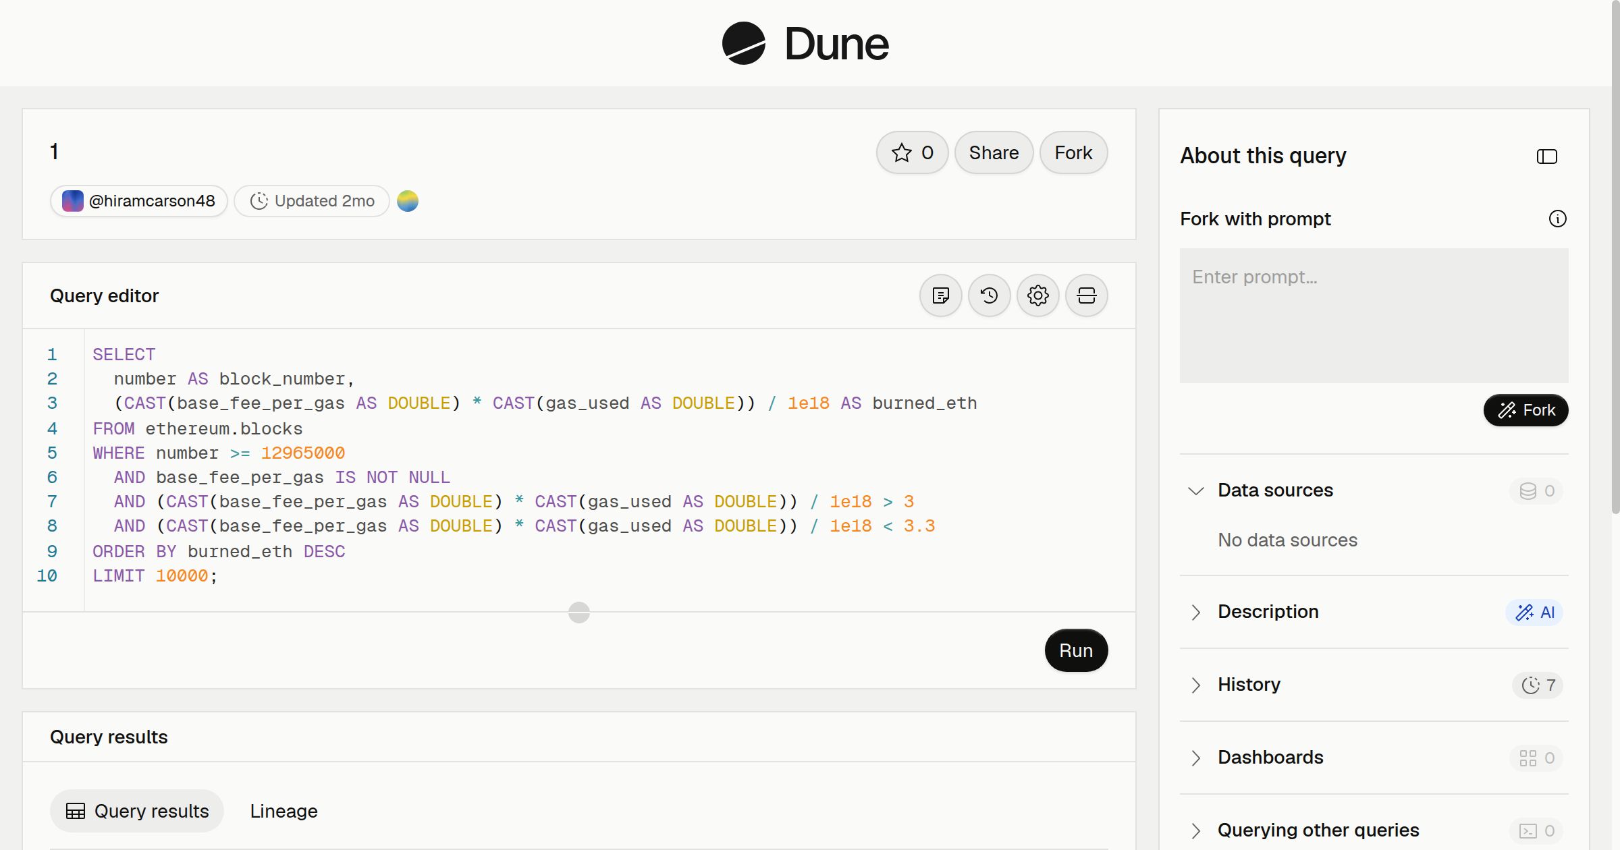Open the query notes icon in editor toolbar
1620x850 pixels.
(x=940, y=295)
